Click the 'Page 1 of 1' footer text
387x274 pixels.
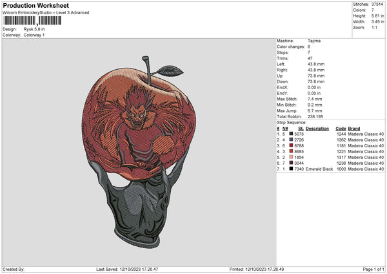tap(373, 269)
